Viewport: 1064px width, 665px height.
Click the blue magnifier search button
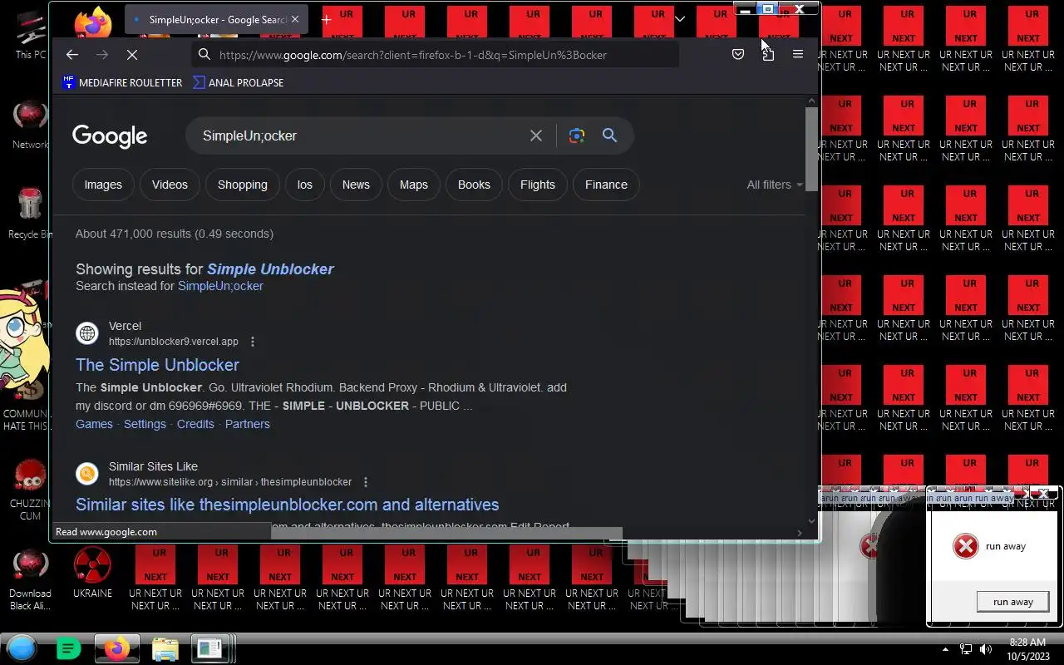(609, 135)
